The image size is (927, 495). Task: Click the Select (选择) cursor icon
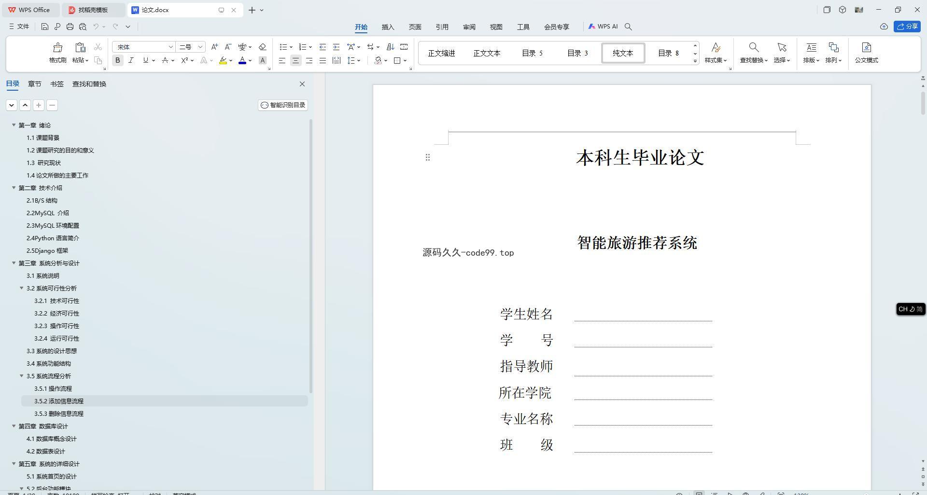[x=782, y=47]
